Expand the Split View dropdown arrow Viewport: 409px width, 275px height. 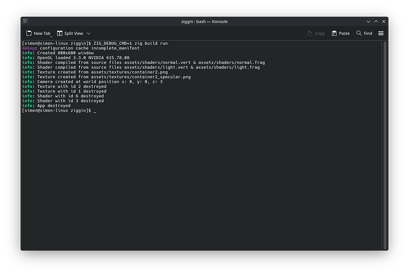[88, 33]
